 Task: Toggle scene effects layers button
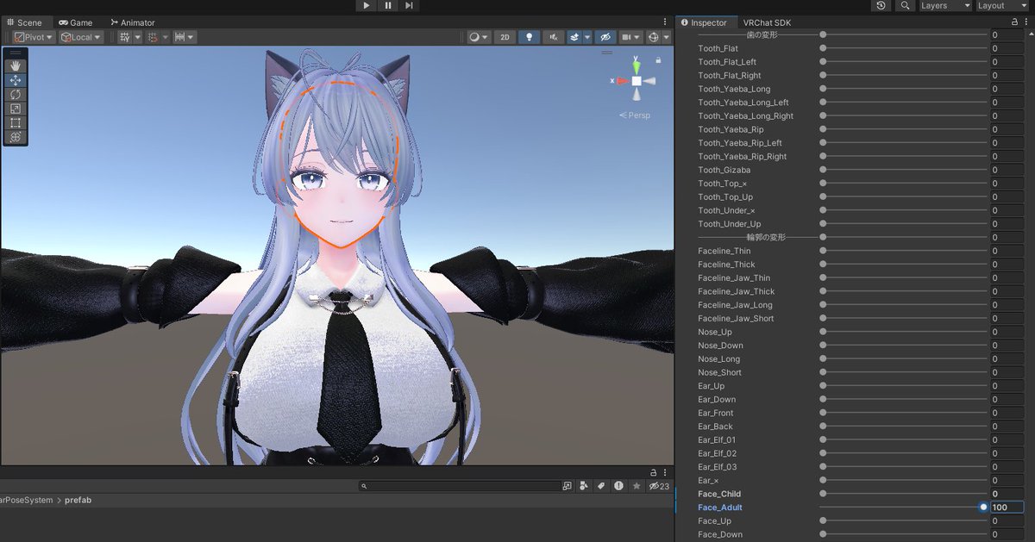574,37
